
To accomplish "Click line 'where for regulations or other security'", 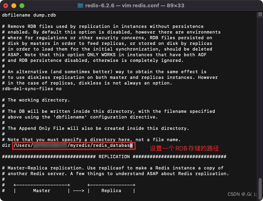I will (107, 38).
